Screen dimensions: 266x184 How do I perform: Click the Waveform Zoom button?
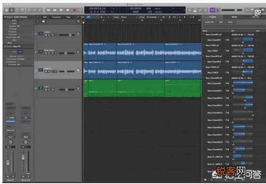point(164,17)
